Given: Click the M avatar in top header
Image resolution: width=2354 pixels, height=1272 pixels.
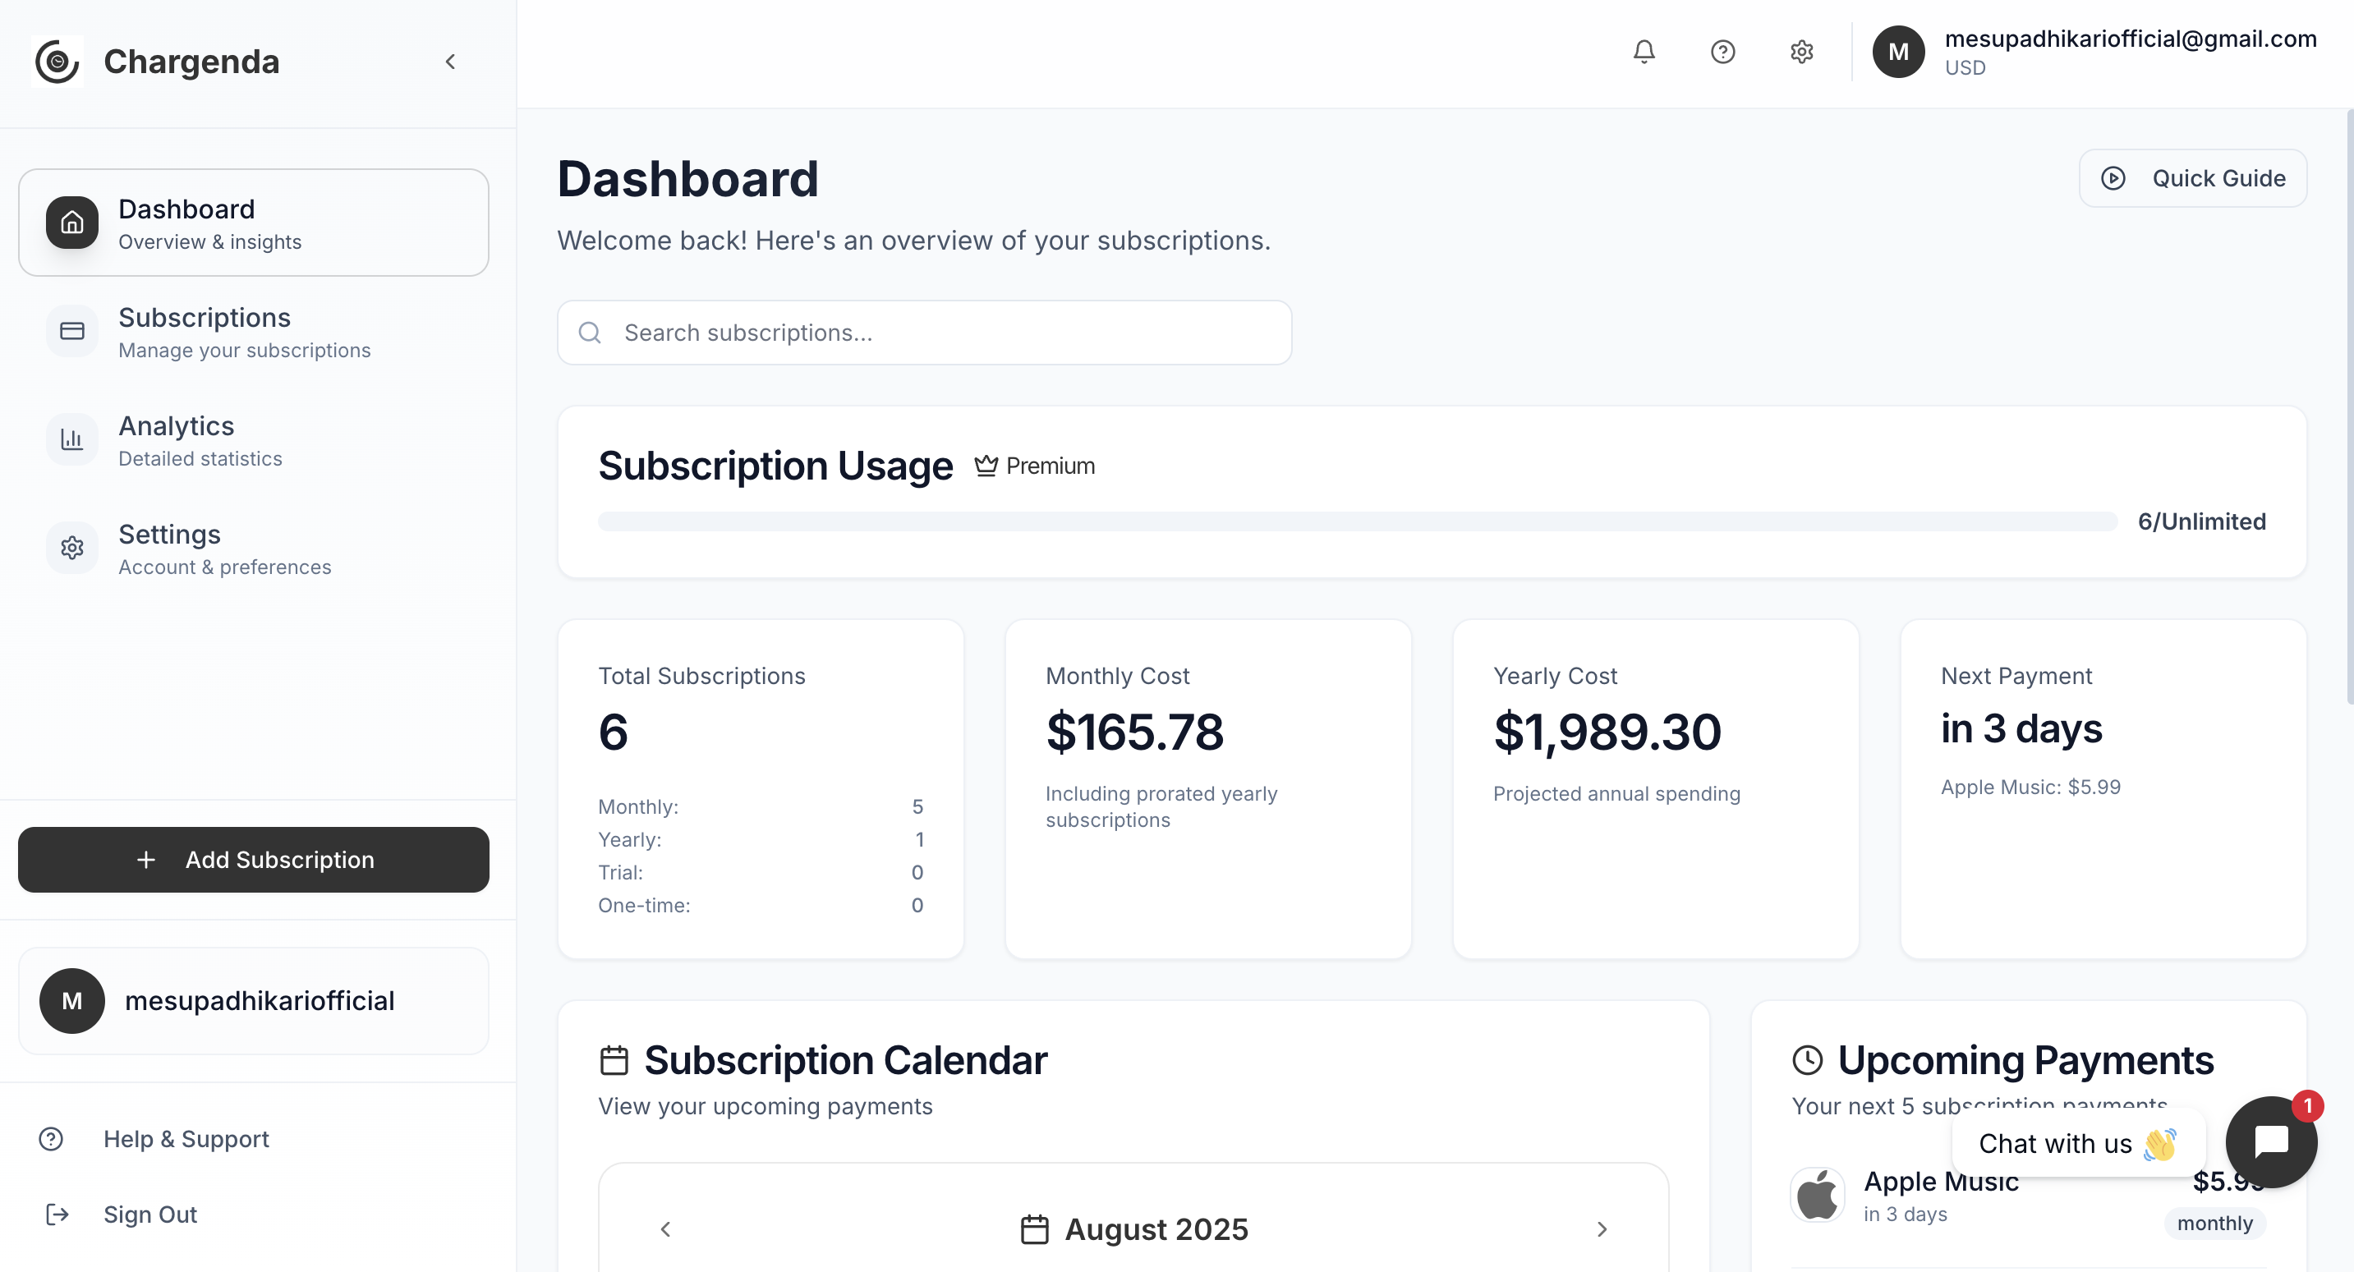Looking at the screenshot, I should [1898, 52].
